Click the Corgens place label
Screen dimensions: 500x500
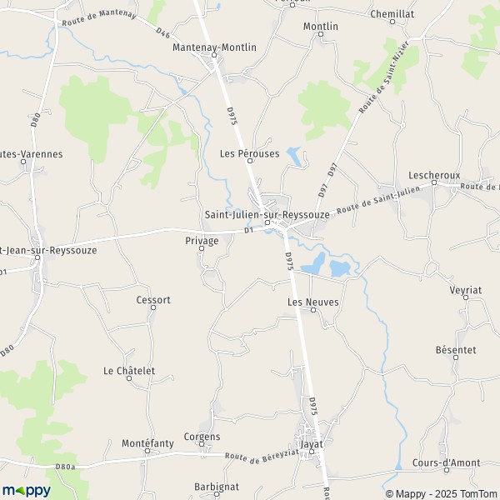pos(202,437)
